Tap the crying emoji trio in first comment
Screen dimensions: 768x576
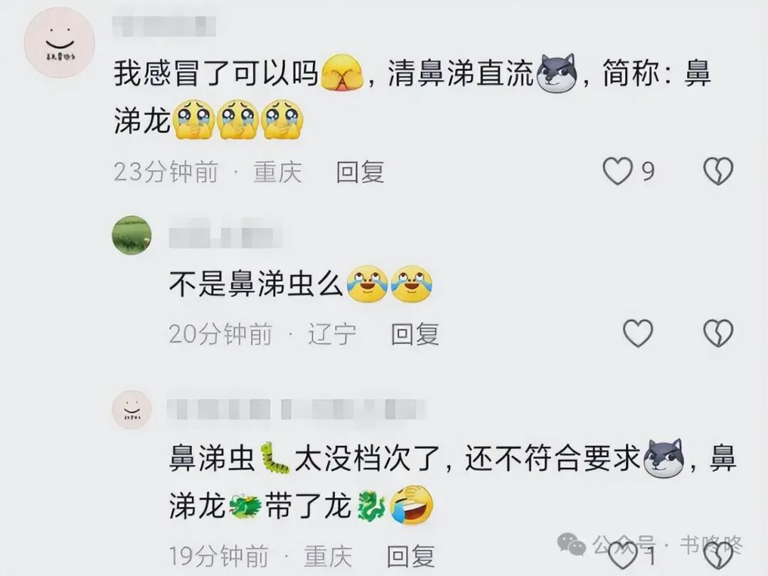[x=238, y=119]
